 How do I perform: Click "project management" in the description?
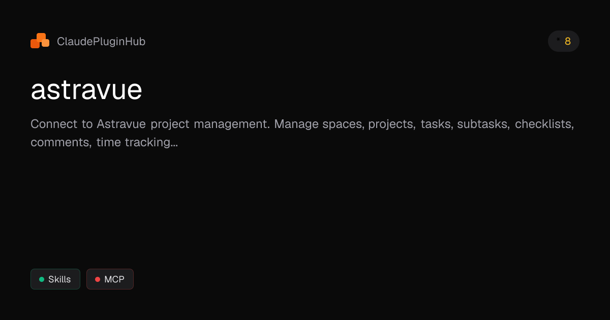210,124
